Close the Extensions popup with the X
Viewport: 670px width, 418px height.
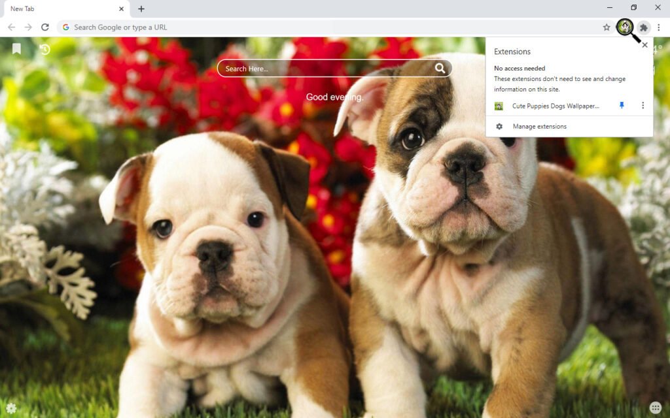(x=644, y=44)
